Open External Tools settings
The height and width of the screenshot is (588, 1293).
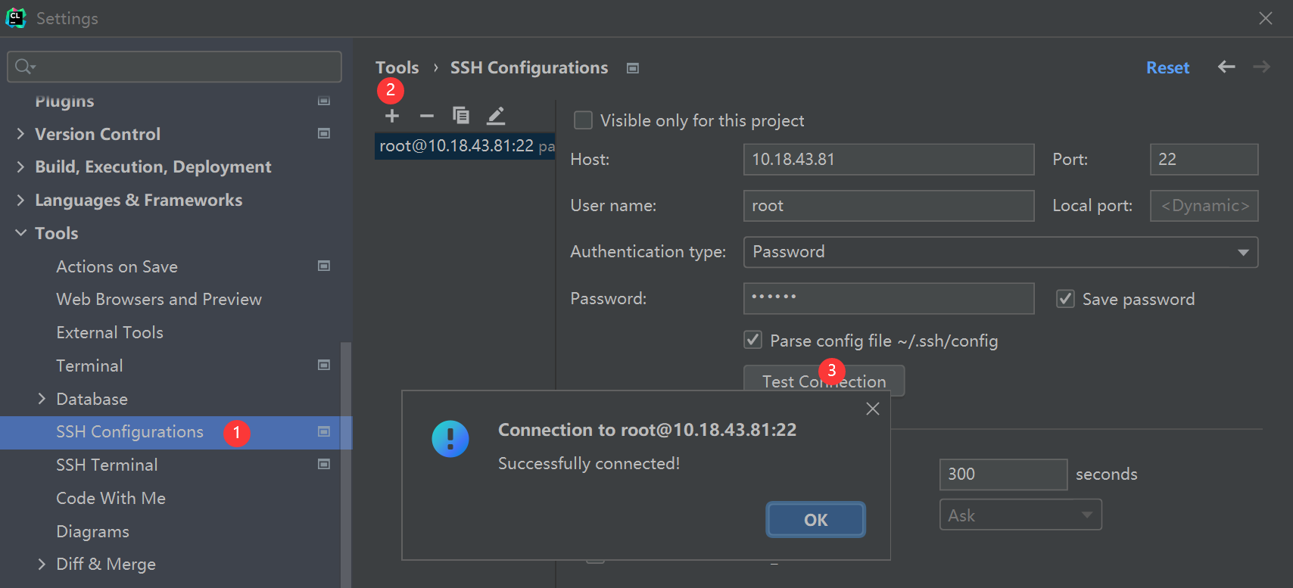pyautogui.click(x=110, y=332)
